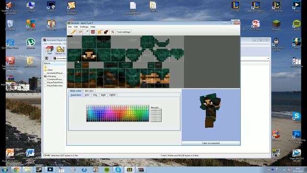This screenshot has width=307, height=173.
Task: Select the red paint bucket tool
Action: tap(93, 32)
